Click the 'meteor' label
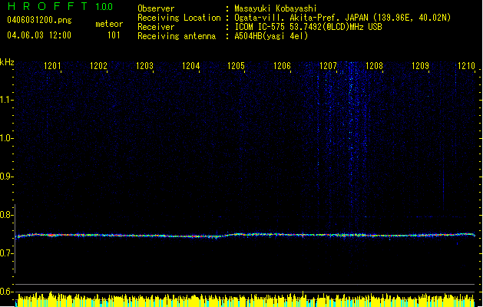The height and width of the screenshot is (307, 483). point(109,24)
